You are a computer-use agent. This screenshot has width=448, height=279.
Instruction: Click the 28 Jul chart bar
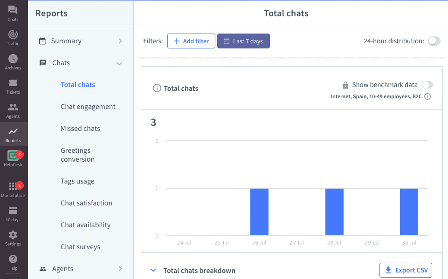click(x=334, y=212)
